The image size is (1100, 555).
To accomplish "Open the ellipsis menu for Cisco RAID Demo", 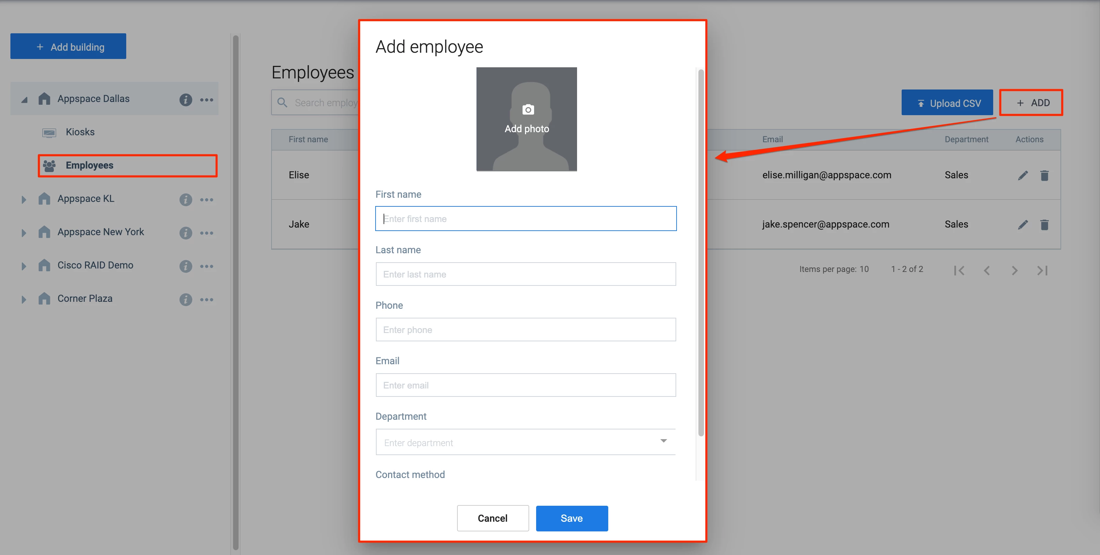I will (x=207, y=266).
